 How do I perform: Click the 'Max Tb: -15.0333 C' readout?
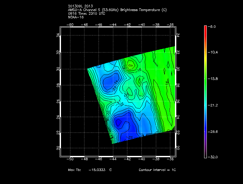coord(90,170)
